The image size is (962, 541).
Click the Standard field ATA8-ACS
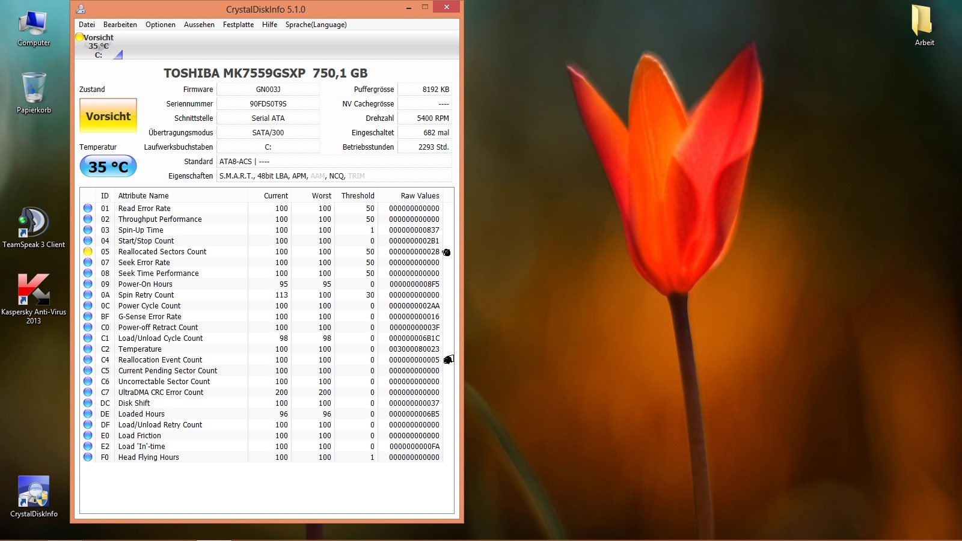(x=334, y=162)
